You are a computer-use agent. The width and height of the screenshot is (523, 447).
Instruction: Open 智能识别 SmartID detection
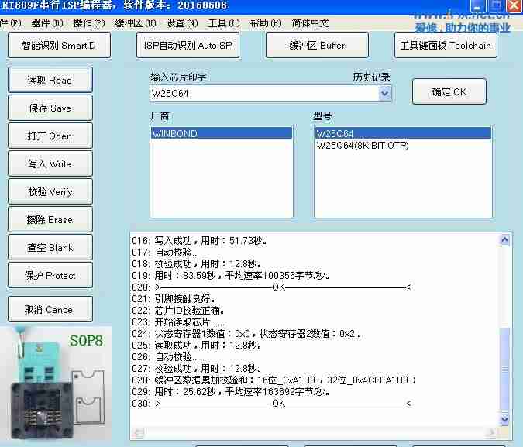[59, 45]
